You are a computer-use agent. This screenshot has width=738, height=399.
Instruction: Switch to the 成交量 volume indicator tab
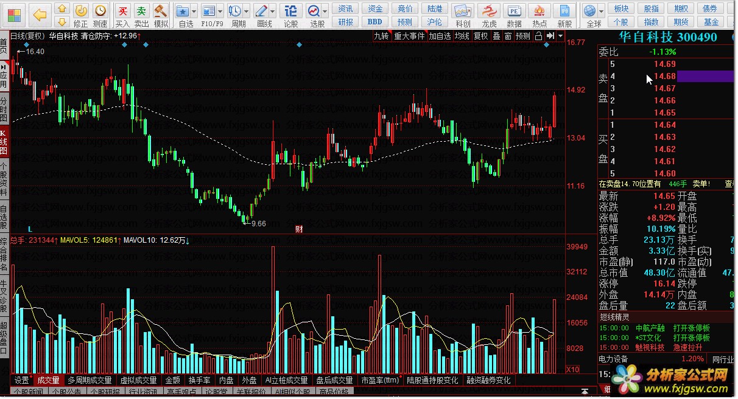click(49, 380)
